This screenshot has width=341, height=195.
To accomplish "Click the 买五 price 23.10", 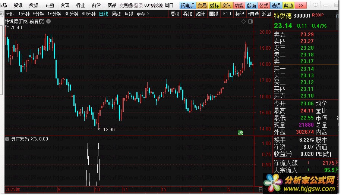I will (307, 96).
